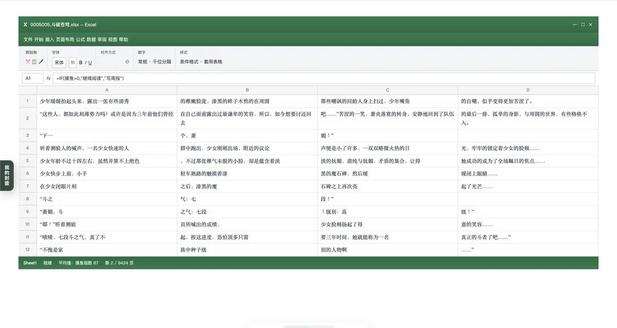The width and height of the screenshot is (617, 328).
Task: Open the 帮助 menu
Action: click(x=123, y=39)
